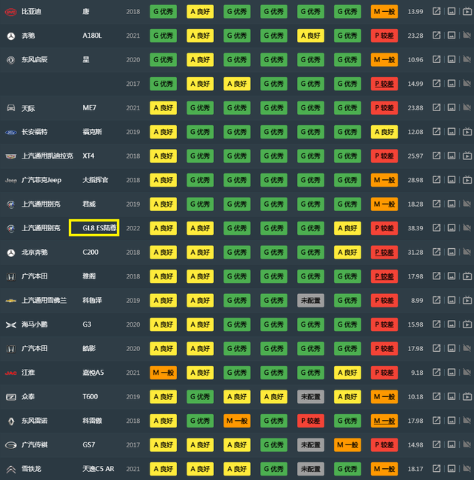474x480 pixels.
Task: Click the BYD brand logo
Action: tap(10, 12)
